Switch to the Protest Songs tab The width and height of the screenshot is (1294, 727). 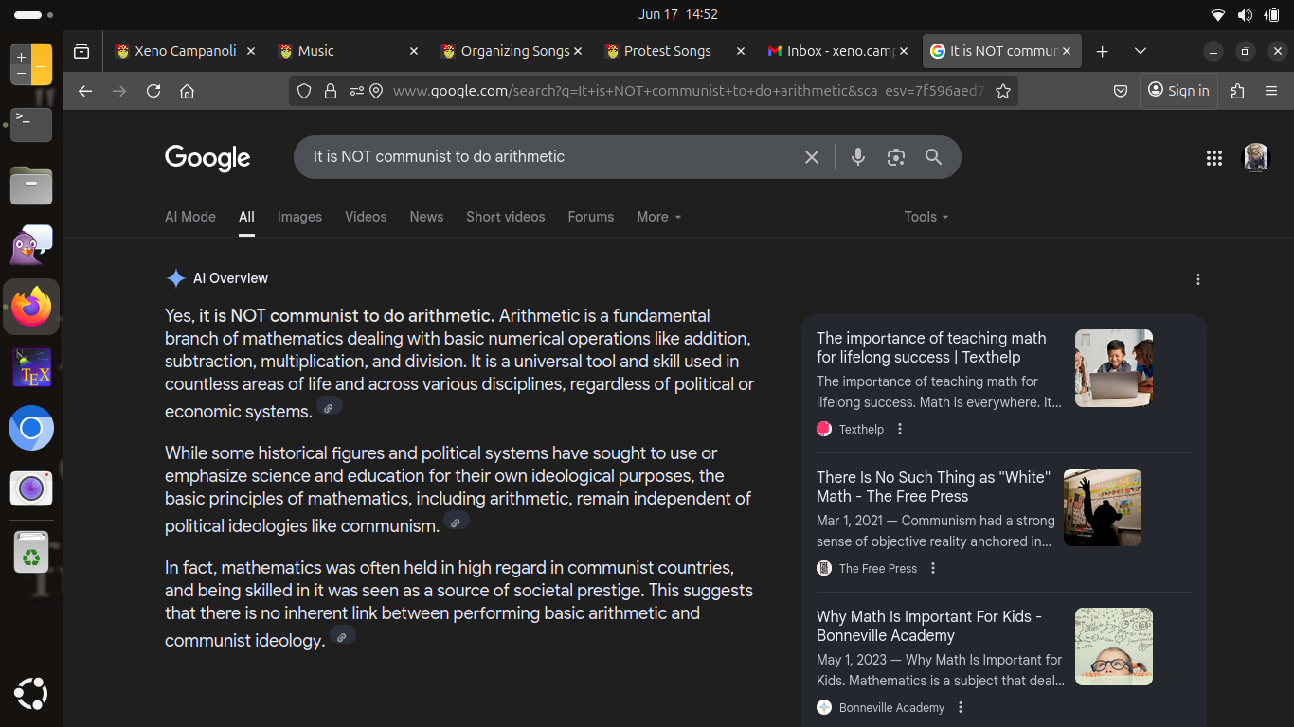pyautogui.click(x=674, y=51)
